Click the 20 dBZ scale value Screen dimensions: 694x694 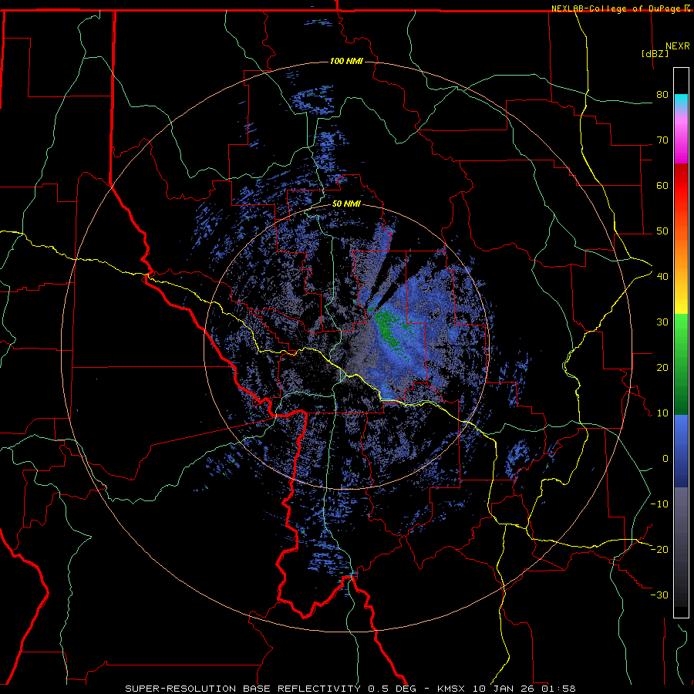[662, 368]
